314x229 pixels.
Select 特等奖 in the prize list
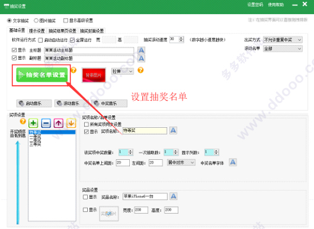click(52, 132)
